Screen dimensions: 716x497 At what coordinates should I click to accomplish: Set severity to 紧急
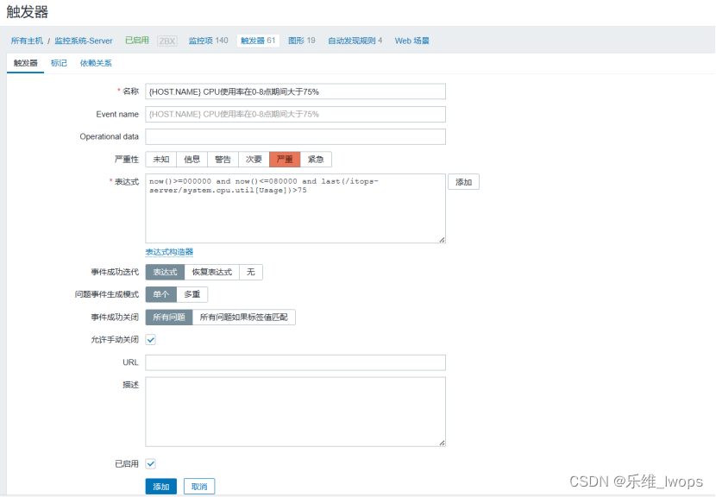coord(316,159)
